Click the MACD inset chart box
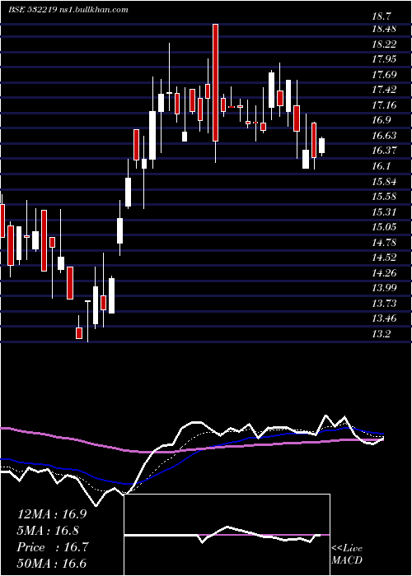The height and width of the screenshot is (576, 412). [x=227, y=535]
